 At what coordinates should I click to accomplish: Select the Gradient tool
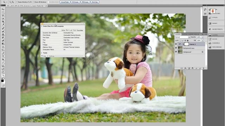[3, 43]
